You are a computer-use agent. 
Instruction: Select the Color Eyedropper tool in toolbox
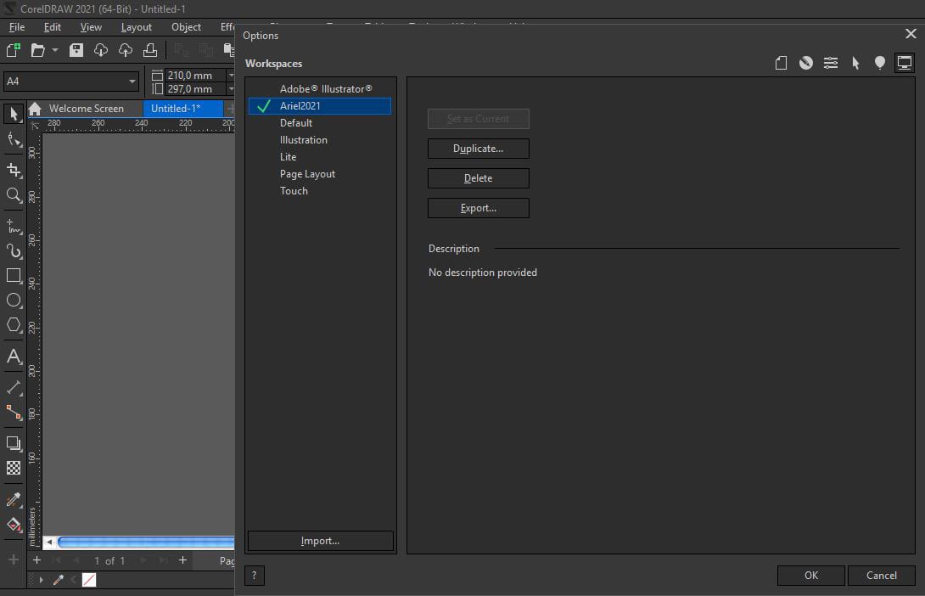coord(14,500)
